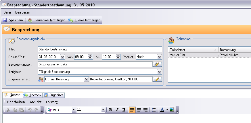
Task: Center-align the notes text
Action: 139,110
